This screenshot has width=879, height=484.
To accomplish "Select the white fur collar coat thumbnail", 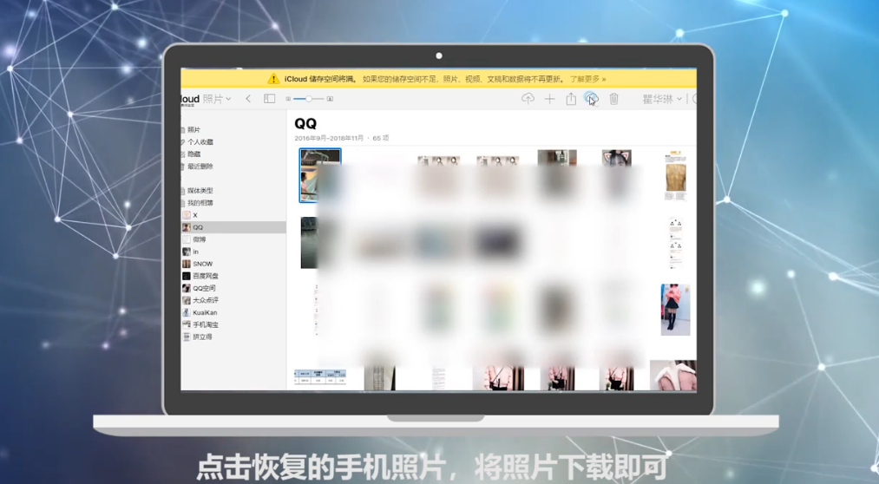I will click(672, 376).
